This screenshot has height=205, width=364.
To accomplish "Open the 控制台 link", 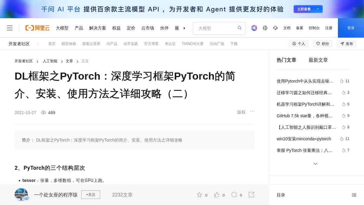I will (x=314, y=28).
